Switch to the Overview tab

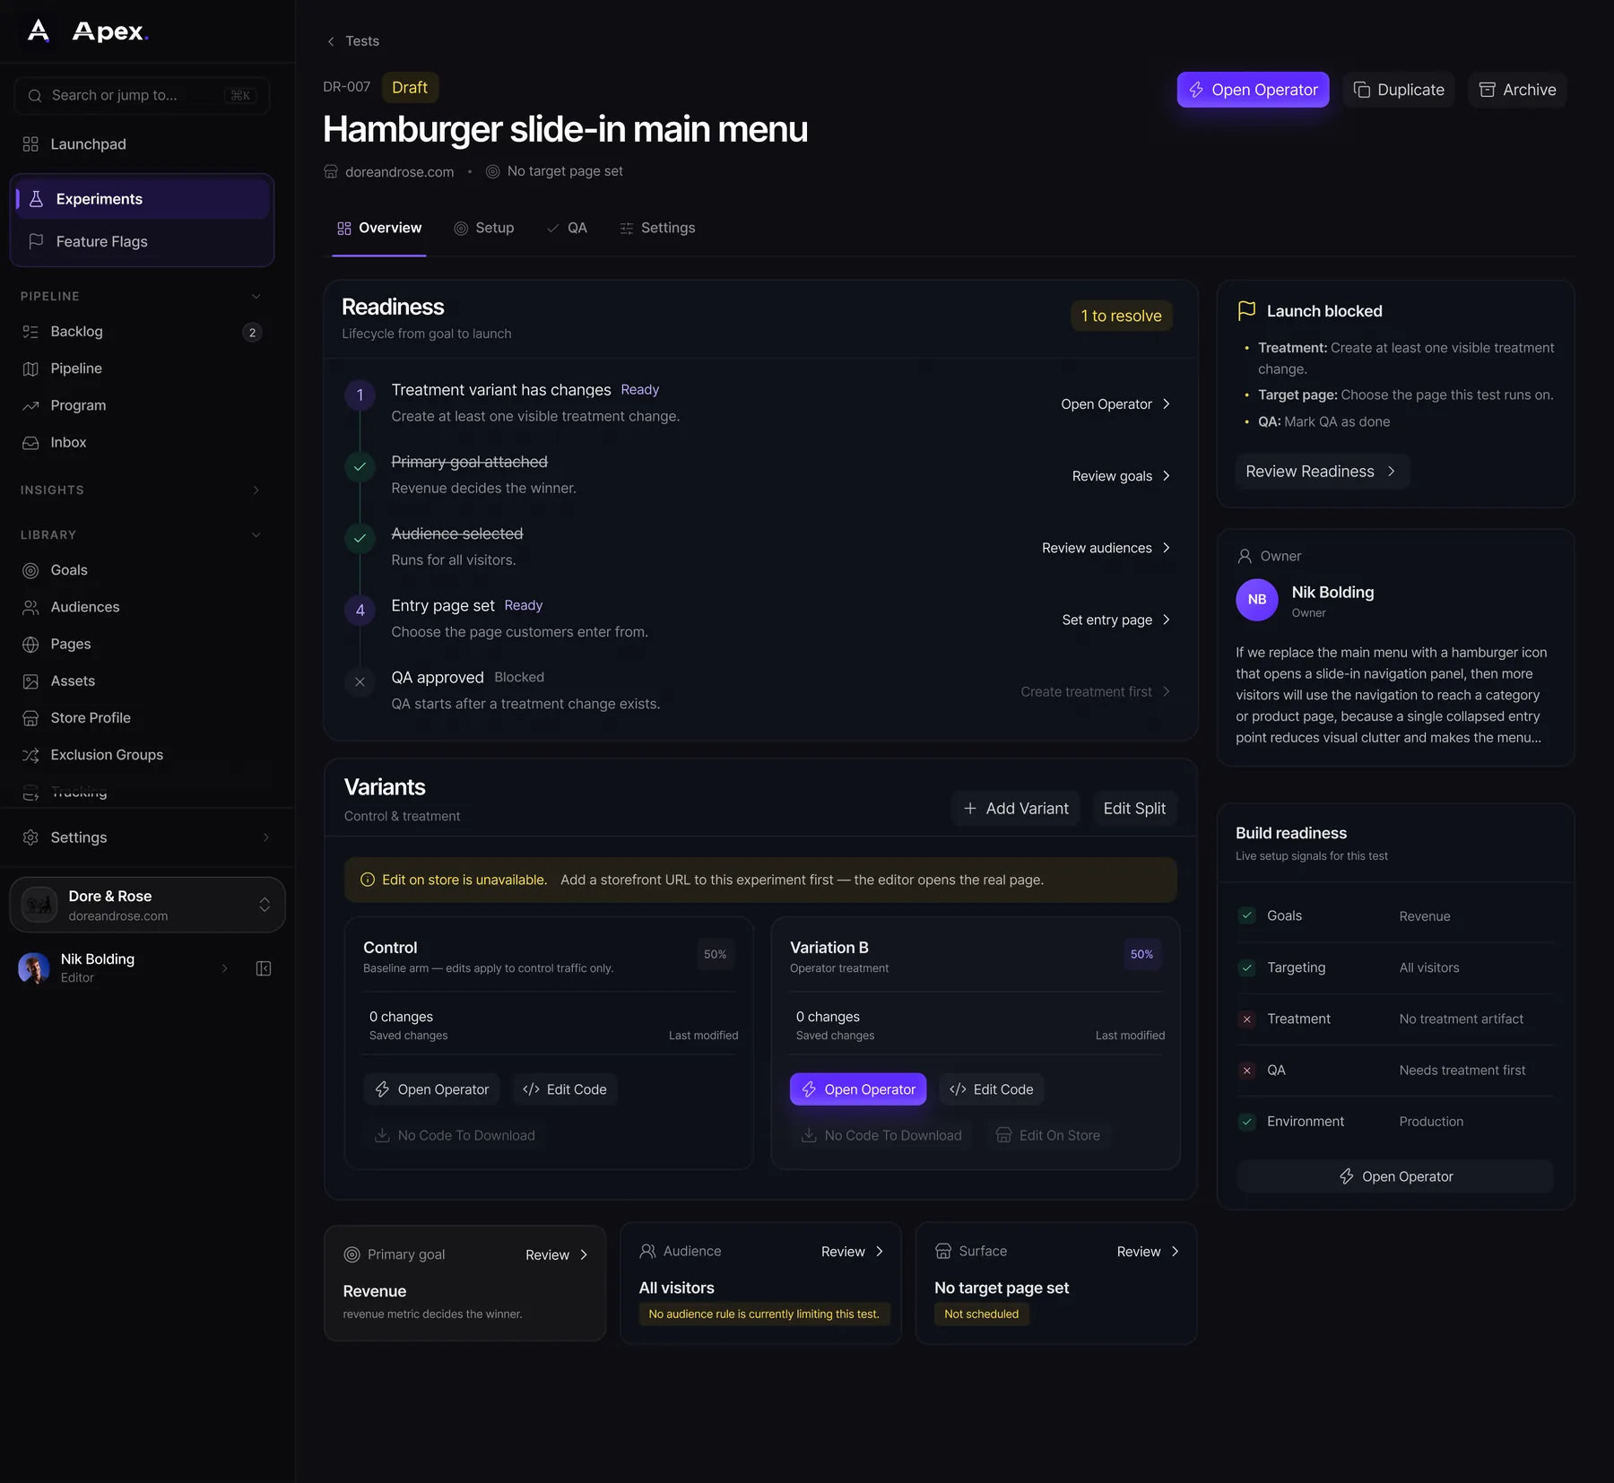coord(379,228)
